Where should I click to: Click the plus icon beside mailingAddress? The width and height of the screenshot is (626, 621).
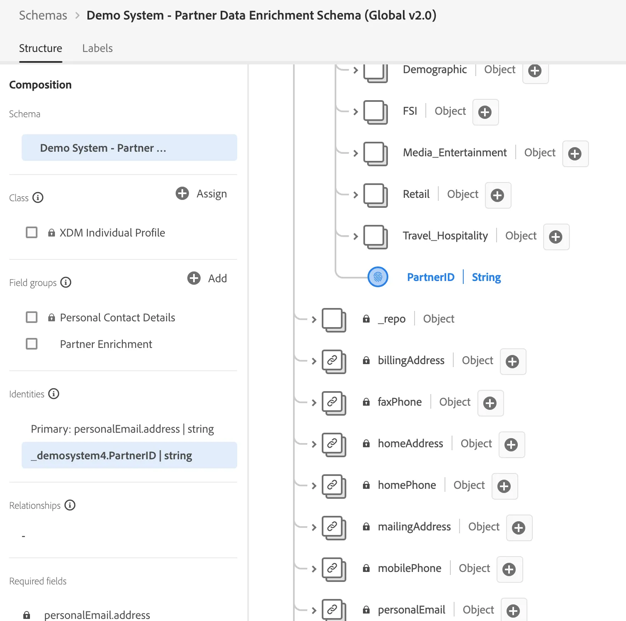pyautogui.click(x=519, y=528)
